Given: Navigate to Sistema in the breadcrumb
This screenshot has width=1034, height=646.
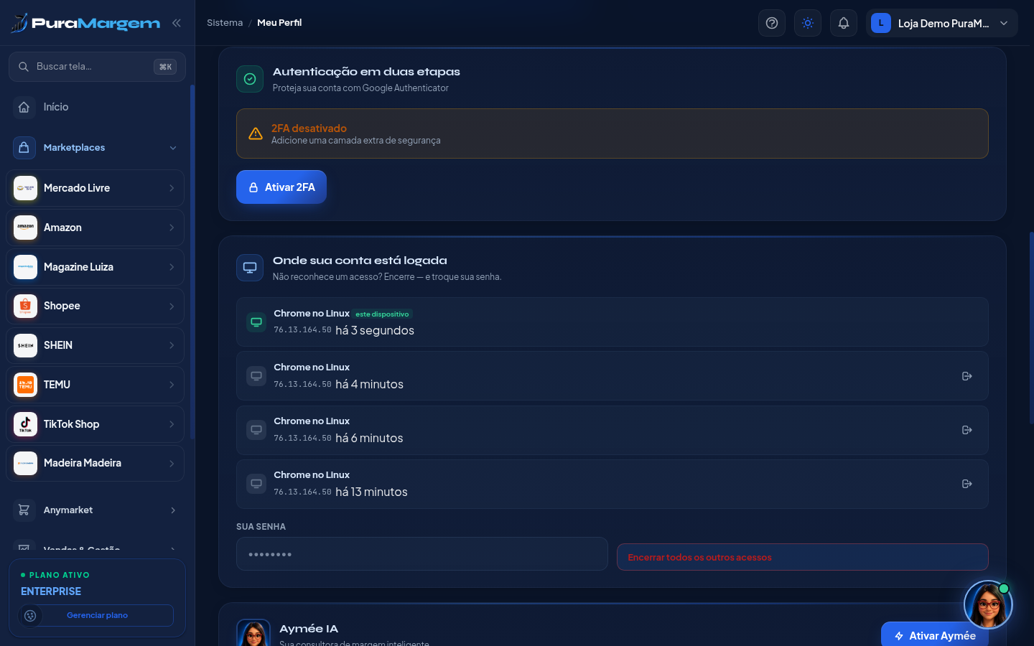Looking at the screenshot, I should pyautogui.click(x=225, y=23).
